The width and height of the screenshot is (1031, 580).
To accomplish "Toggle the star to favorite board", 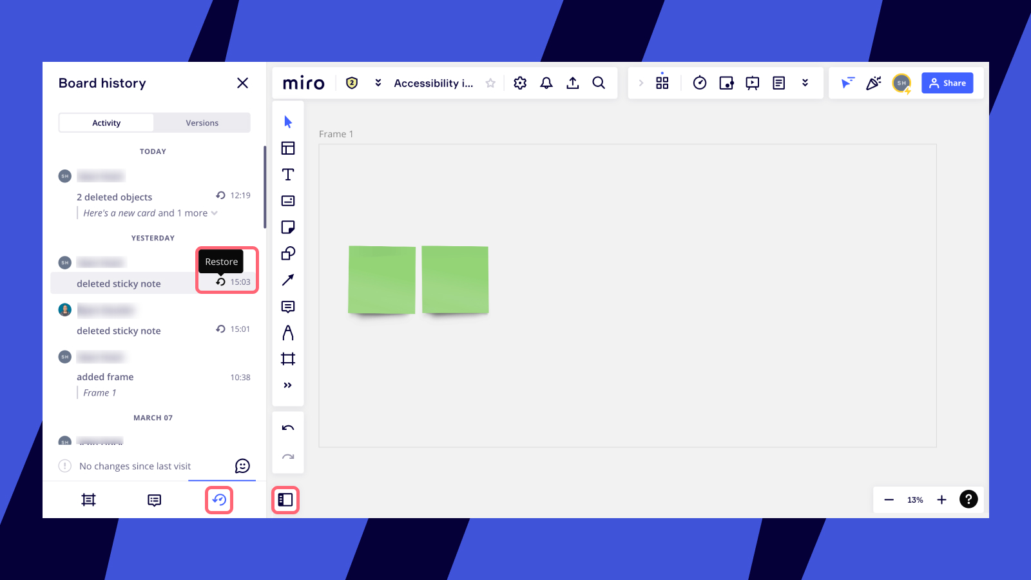I will tap(490, 83).
